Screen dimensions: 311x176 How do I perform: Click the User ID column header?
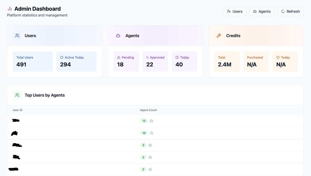click(18, 110)
